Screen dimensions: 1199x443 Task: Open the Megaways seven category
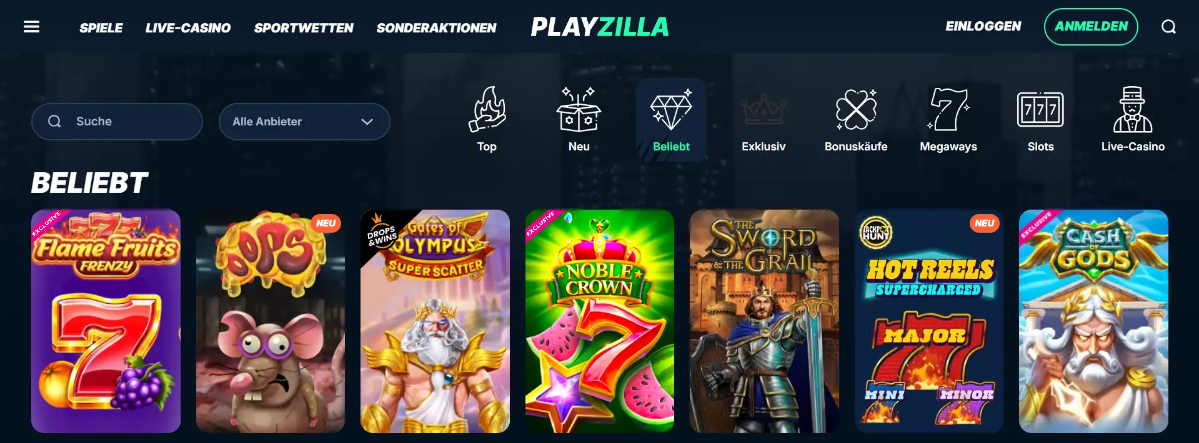click(x=948, y=120)
